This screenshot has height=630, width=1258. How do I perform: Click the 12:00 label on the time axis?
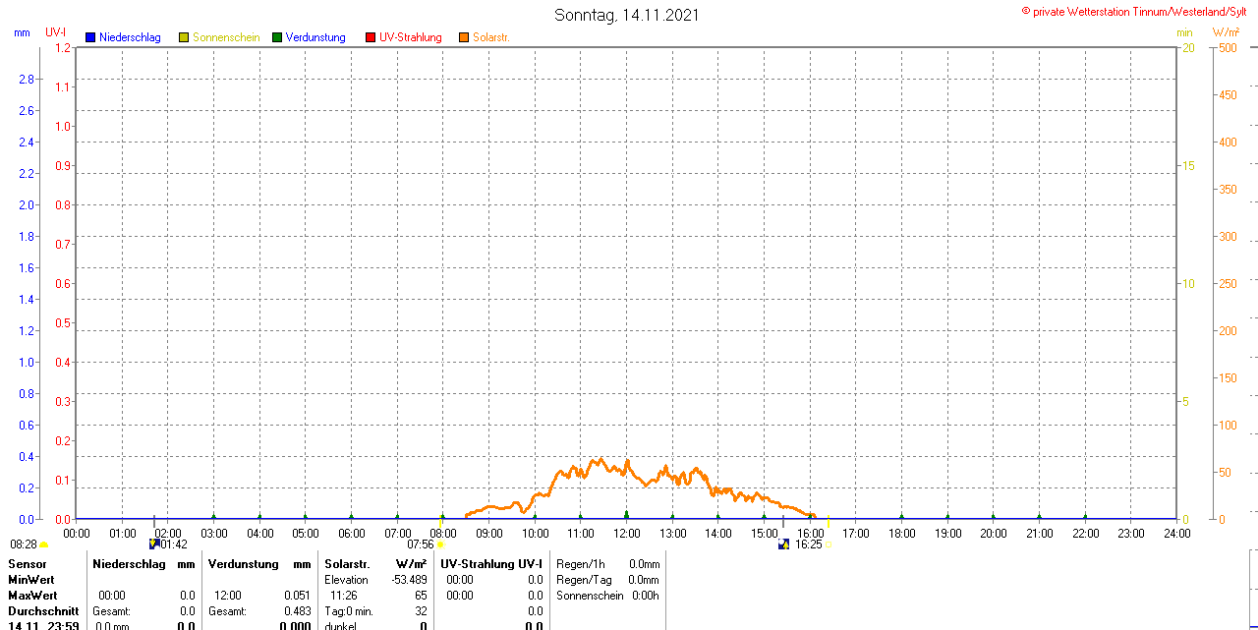627,534
